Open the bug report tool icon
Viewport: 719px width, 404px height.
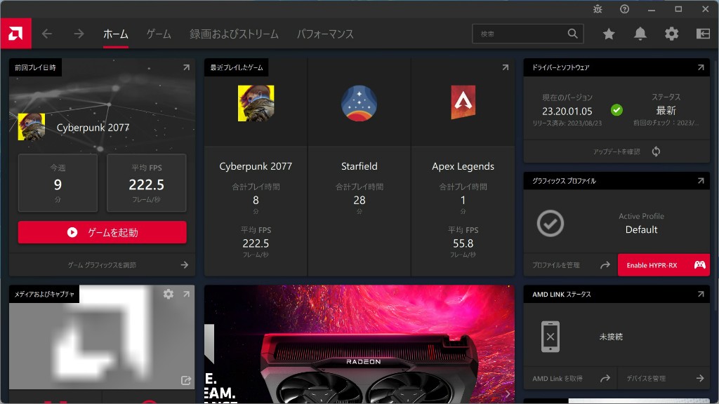pos(598,8)
